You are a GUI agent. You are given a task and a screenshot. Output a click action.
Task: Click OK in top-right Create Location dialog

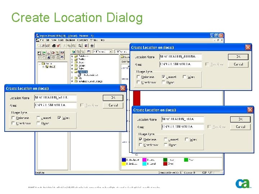pos(238,57)
